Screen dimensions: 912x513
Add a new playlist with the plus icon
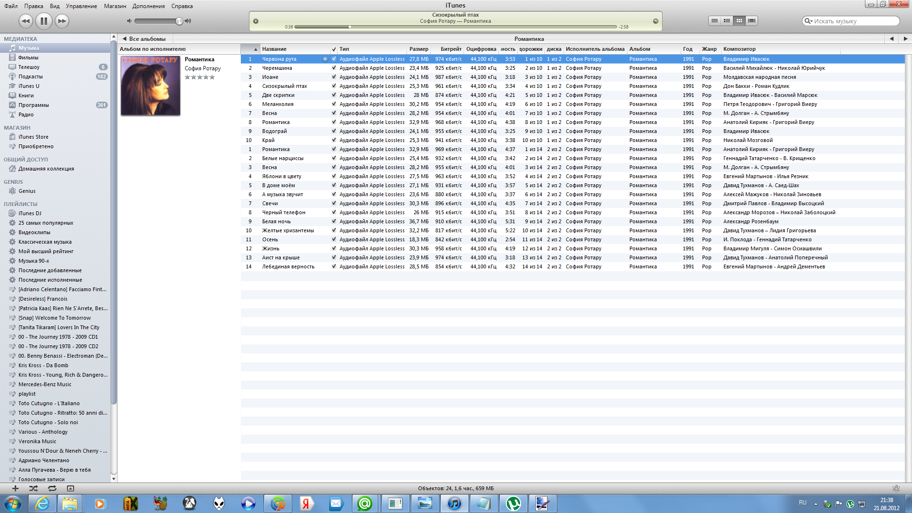tap(15, 488)
